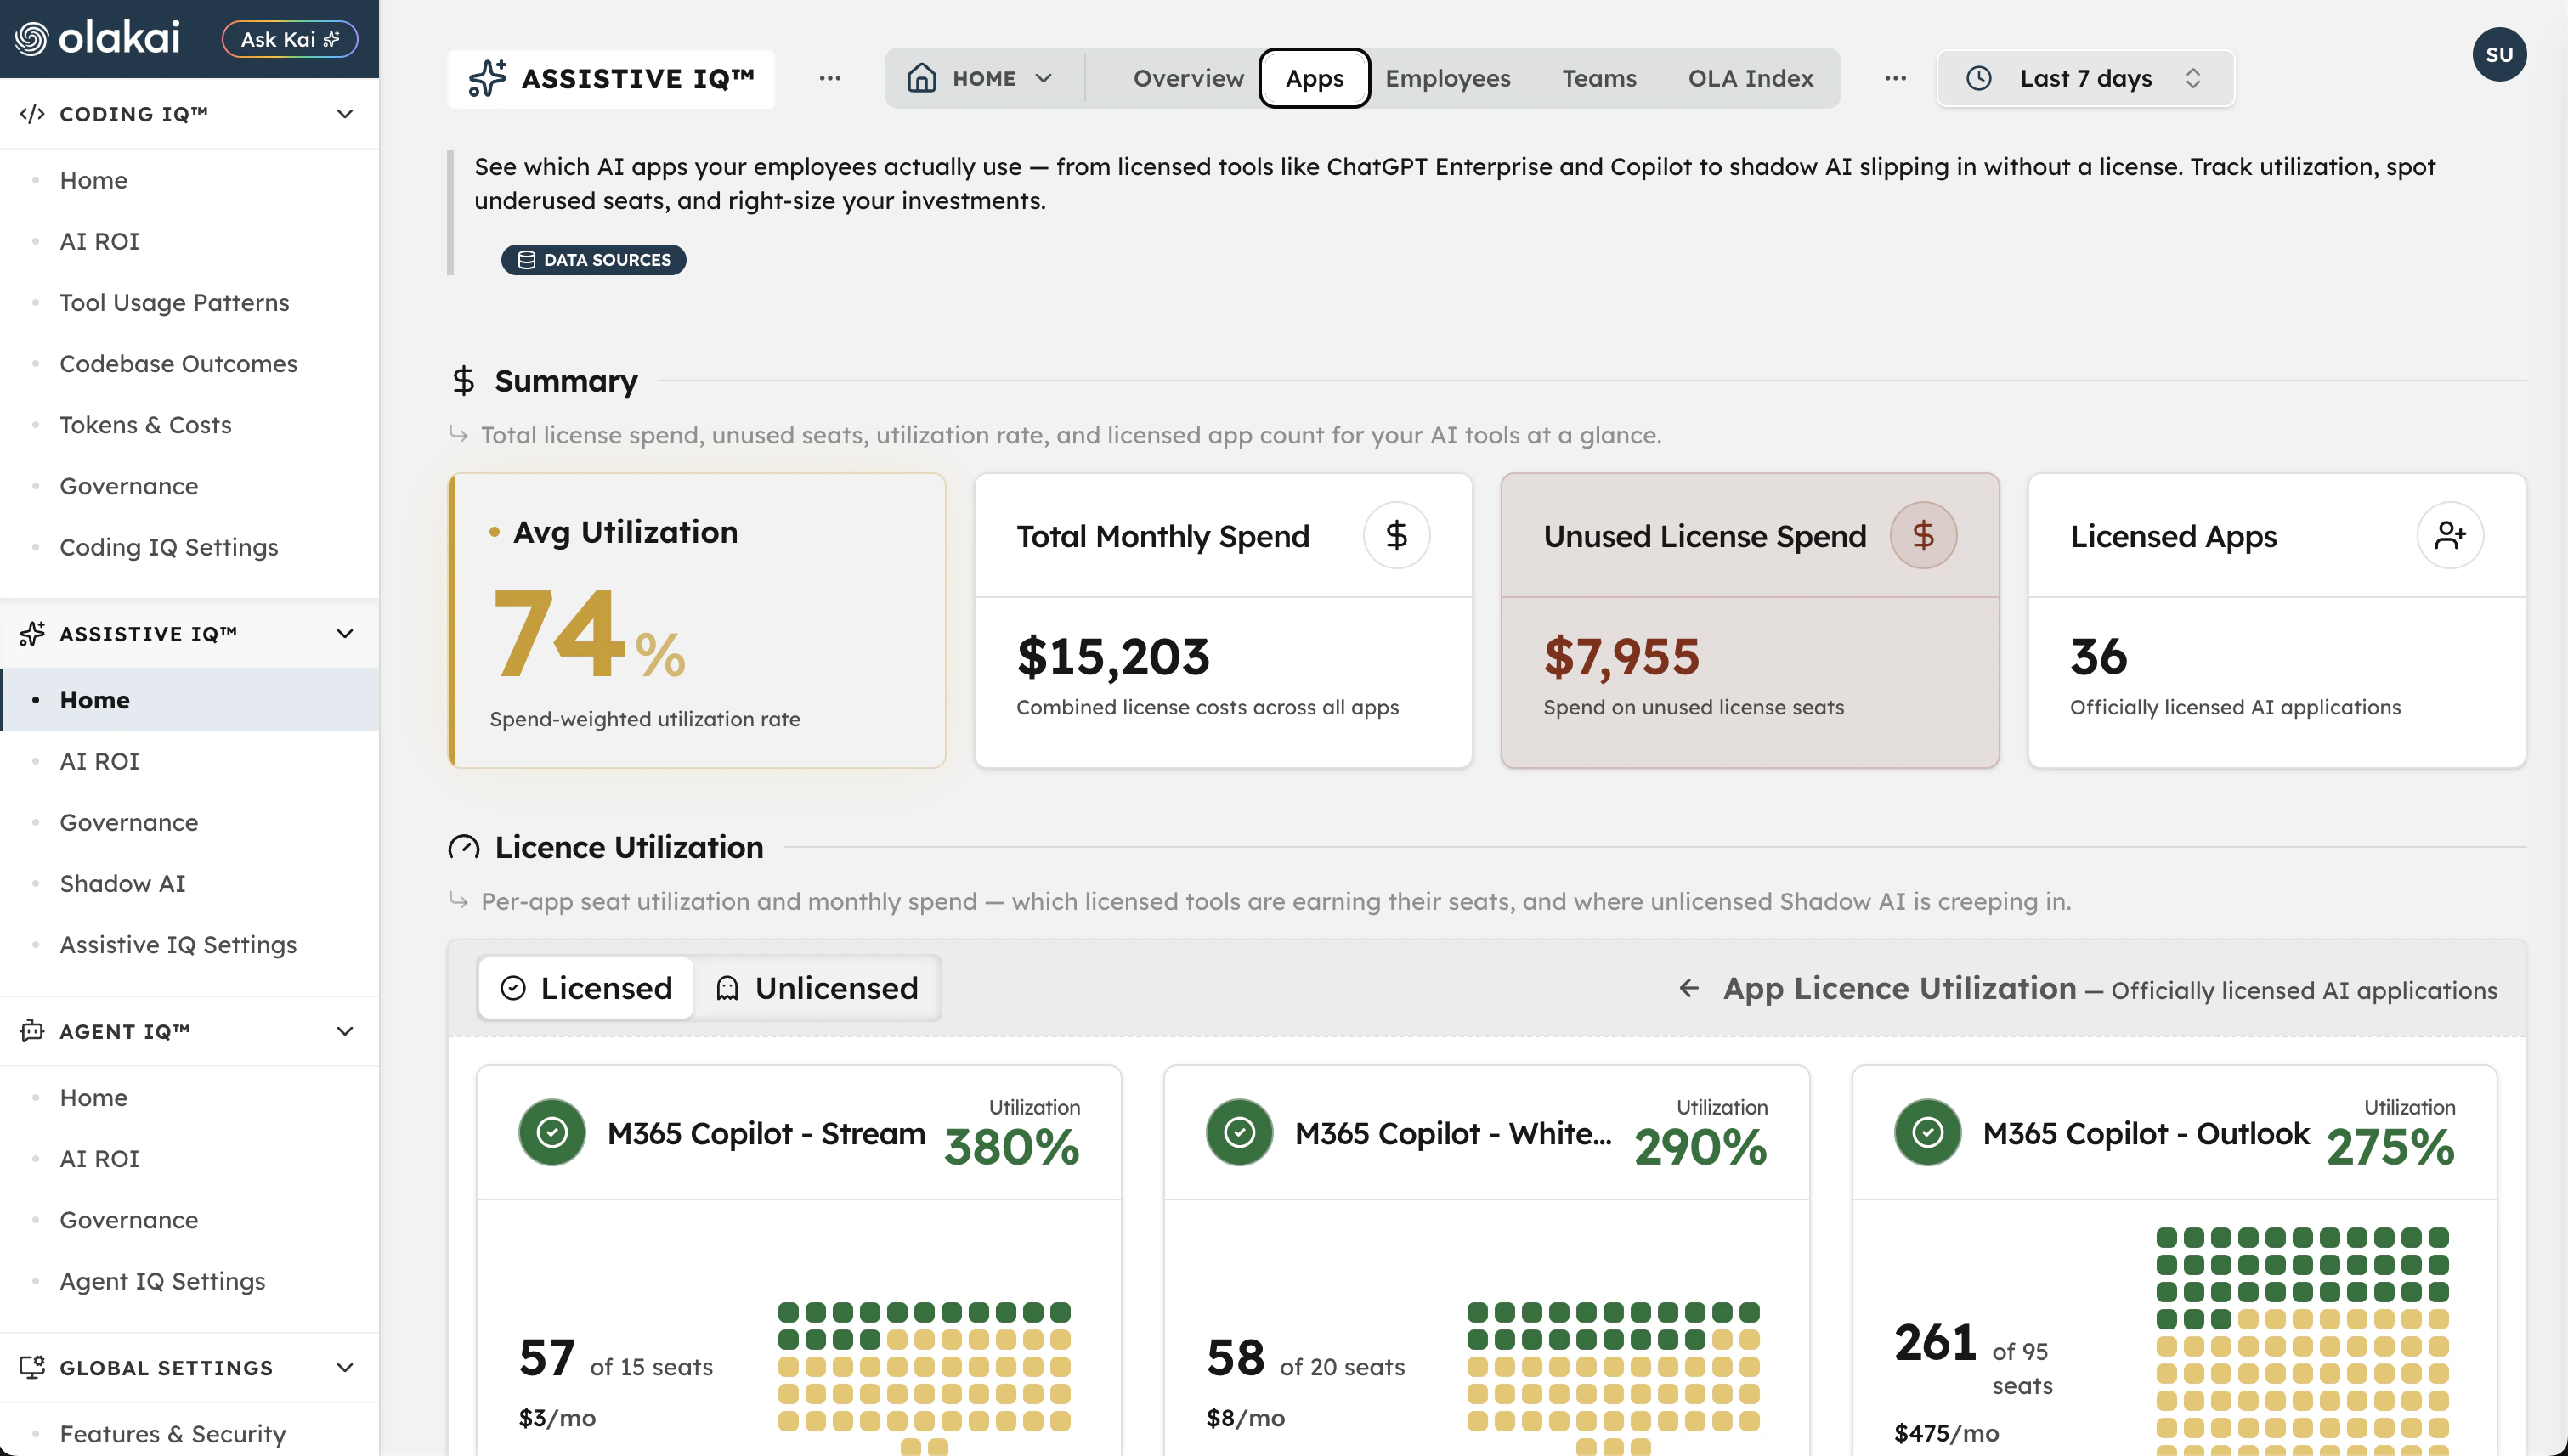The image size is (2568, 1456).
Task: Click the green check icon for M365 Copilot - Stream
Action: pos(551,1132)
